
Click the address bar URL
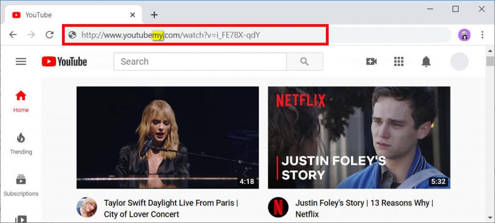[171, 35]
